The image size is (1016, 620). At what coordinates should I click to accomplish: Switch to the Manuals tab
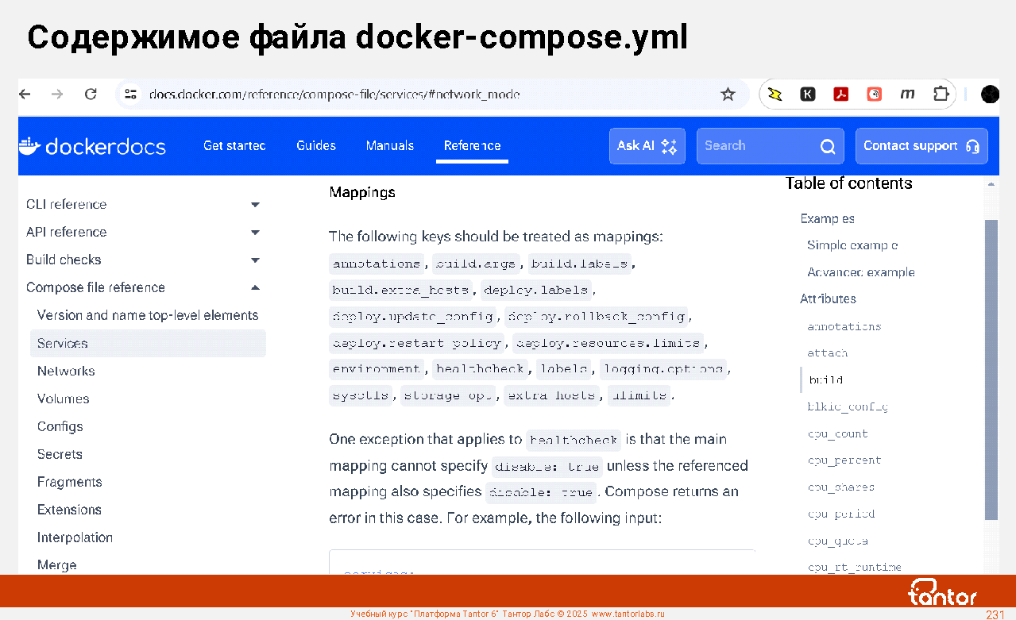[389, 146]
